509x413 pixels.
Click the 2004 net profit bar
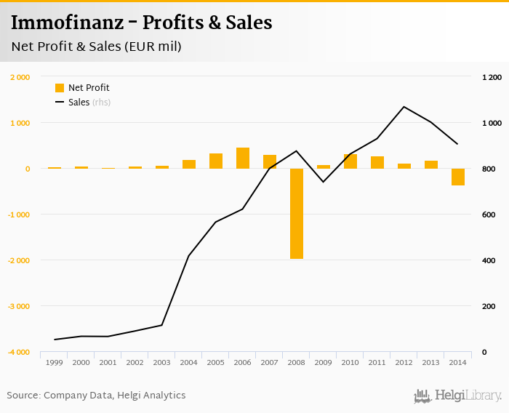(x=189, y=164)
